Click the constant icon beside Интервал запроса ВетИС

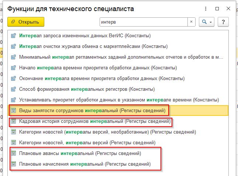click(x=13, y=36)
